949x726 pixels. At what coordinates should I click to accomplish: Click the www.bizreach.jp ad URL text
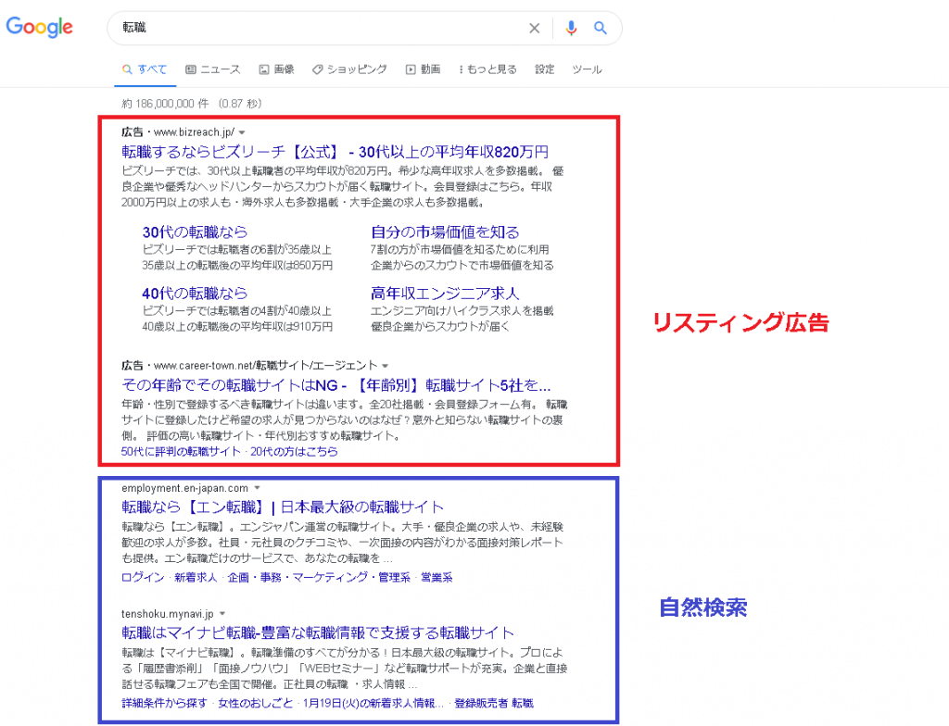coord(194,131)
